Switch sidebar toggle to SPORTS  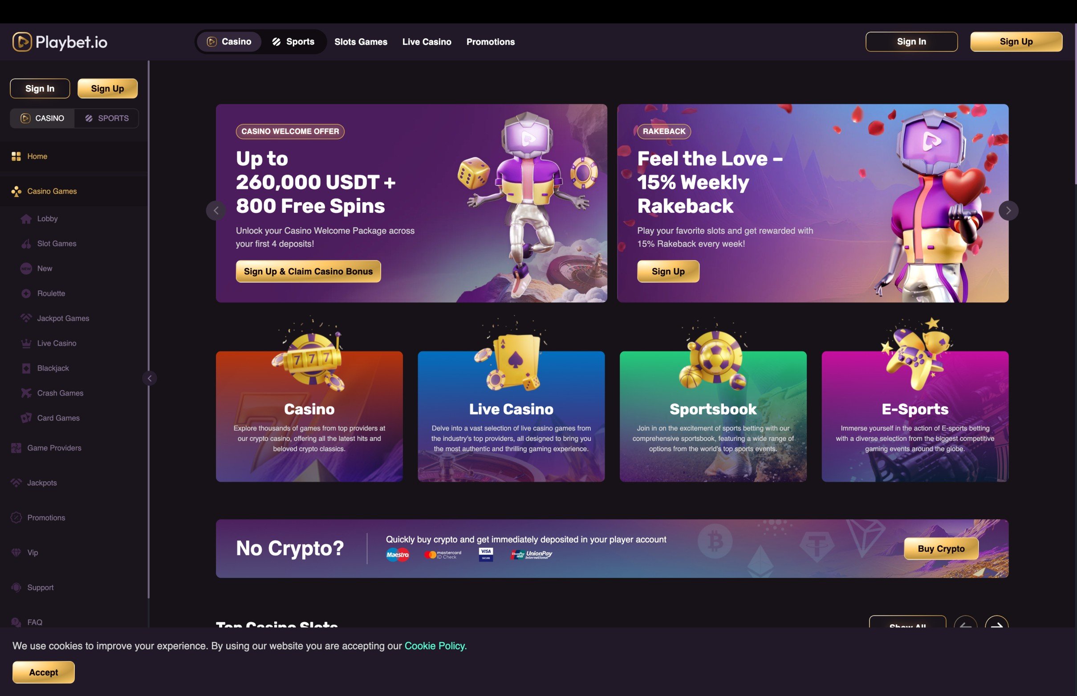[x=106, y=118]
